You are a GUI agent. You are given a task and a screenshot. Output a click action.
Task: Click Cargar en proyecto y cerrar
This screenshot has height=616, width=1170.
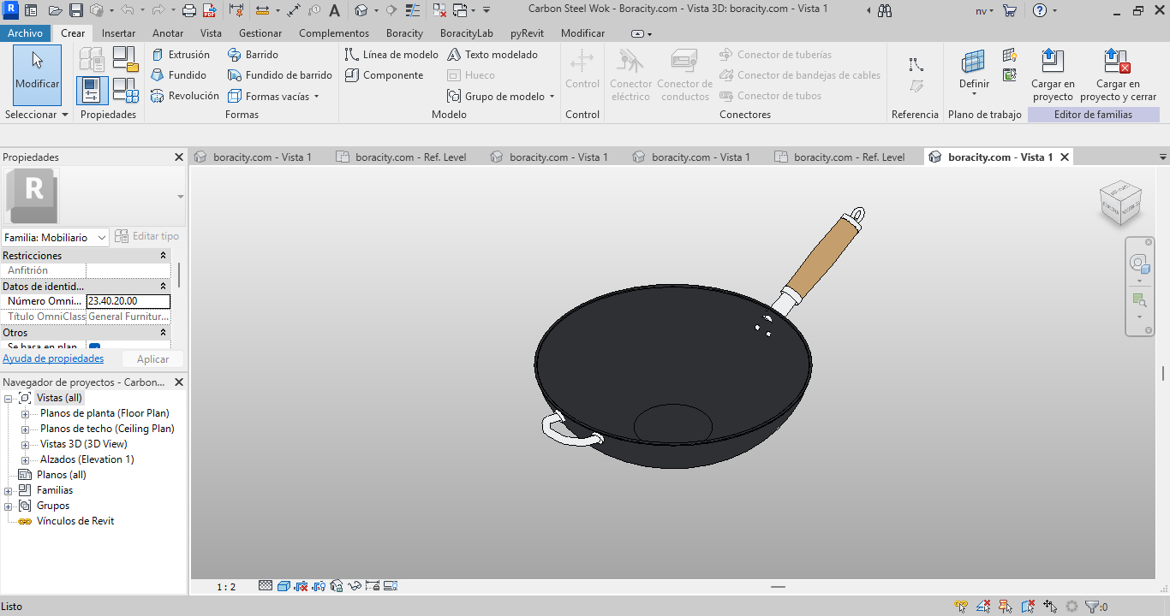1118,75
